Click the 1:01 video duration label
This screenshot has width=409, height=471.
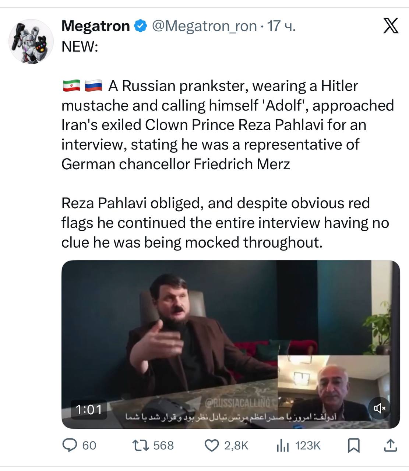(89, 410)
